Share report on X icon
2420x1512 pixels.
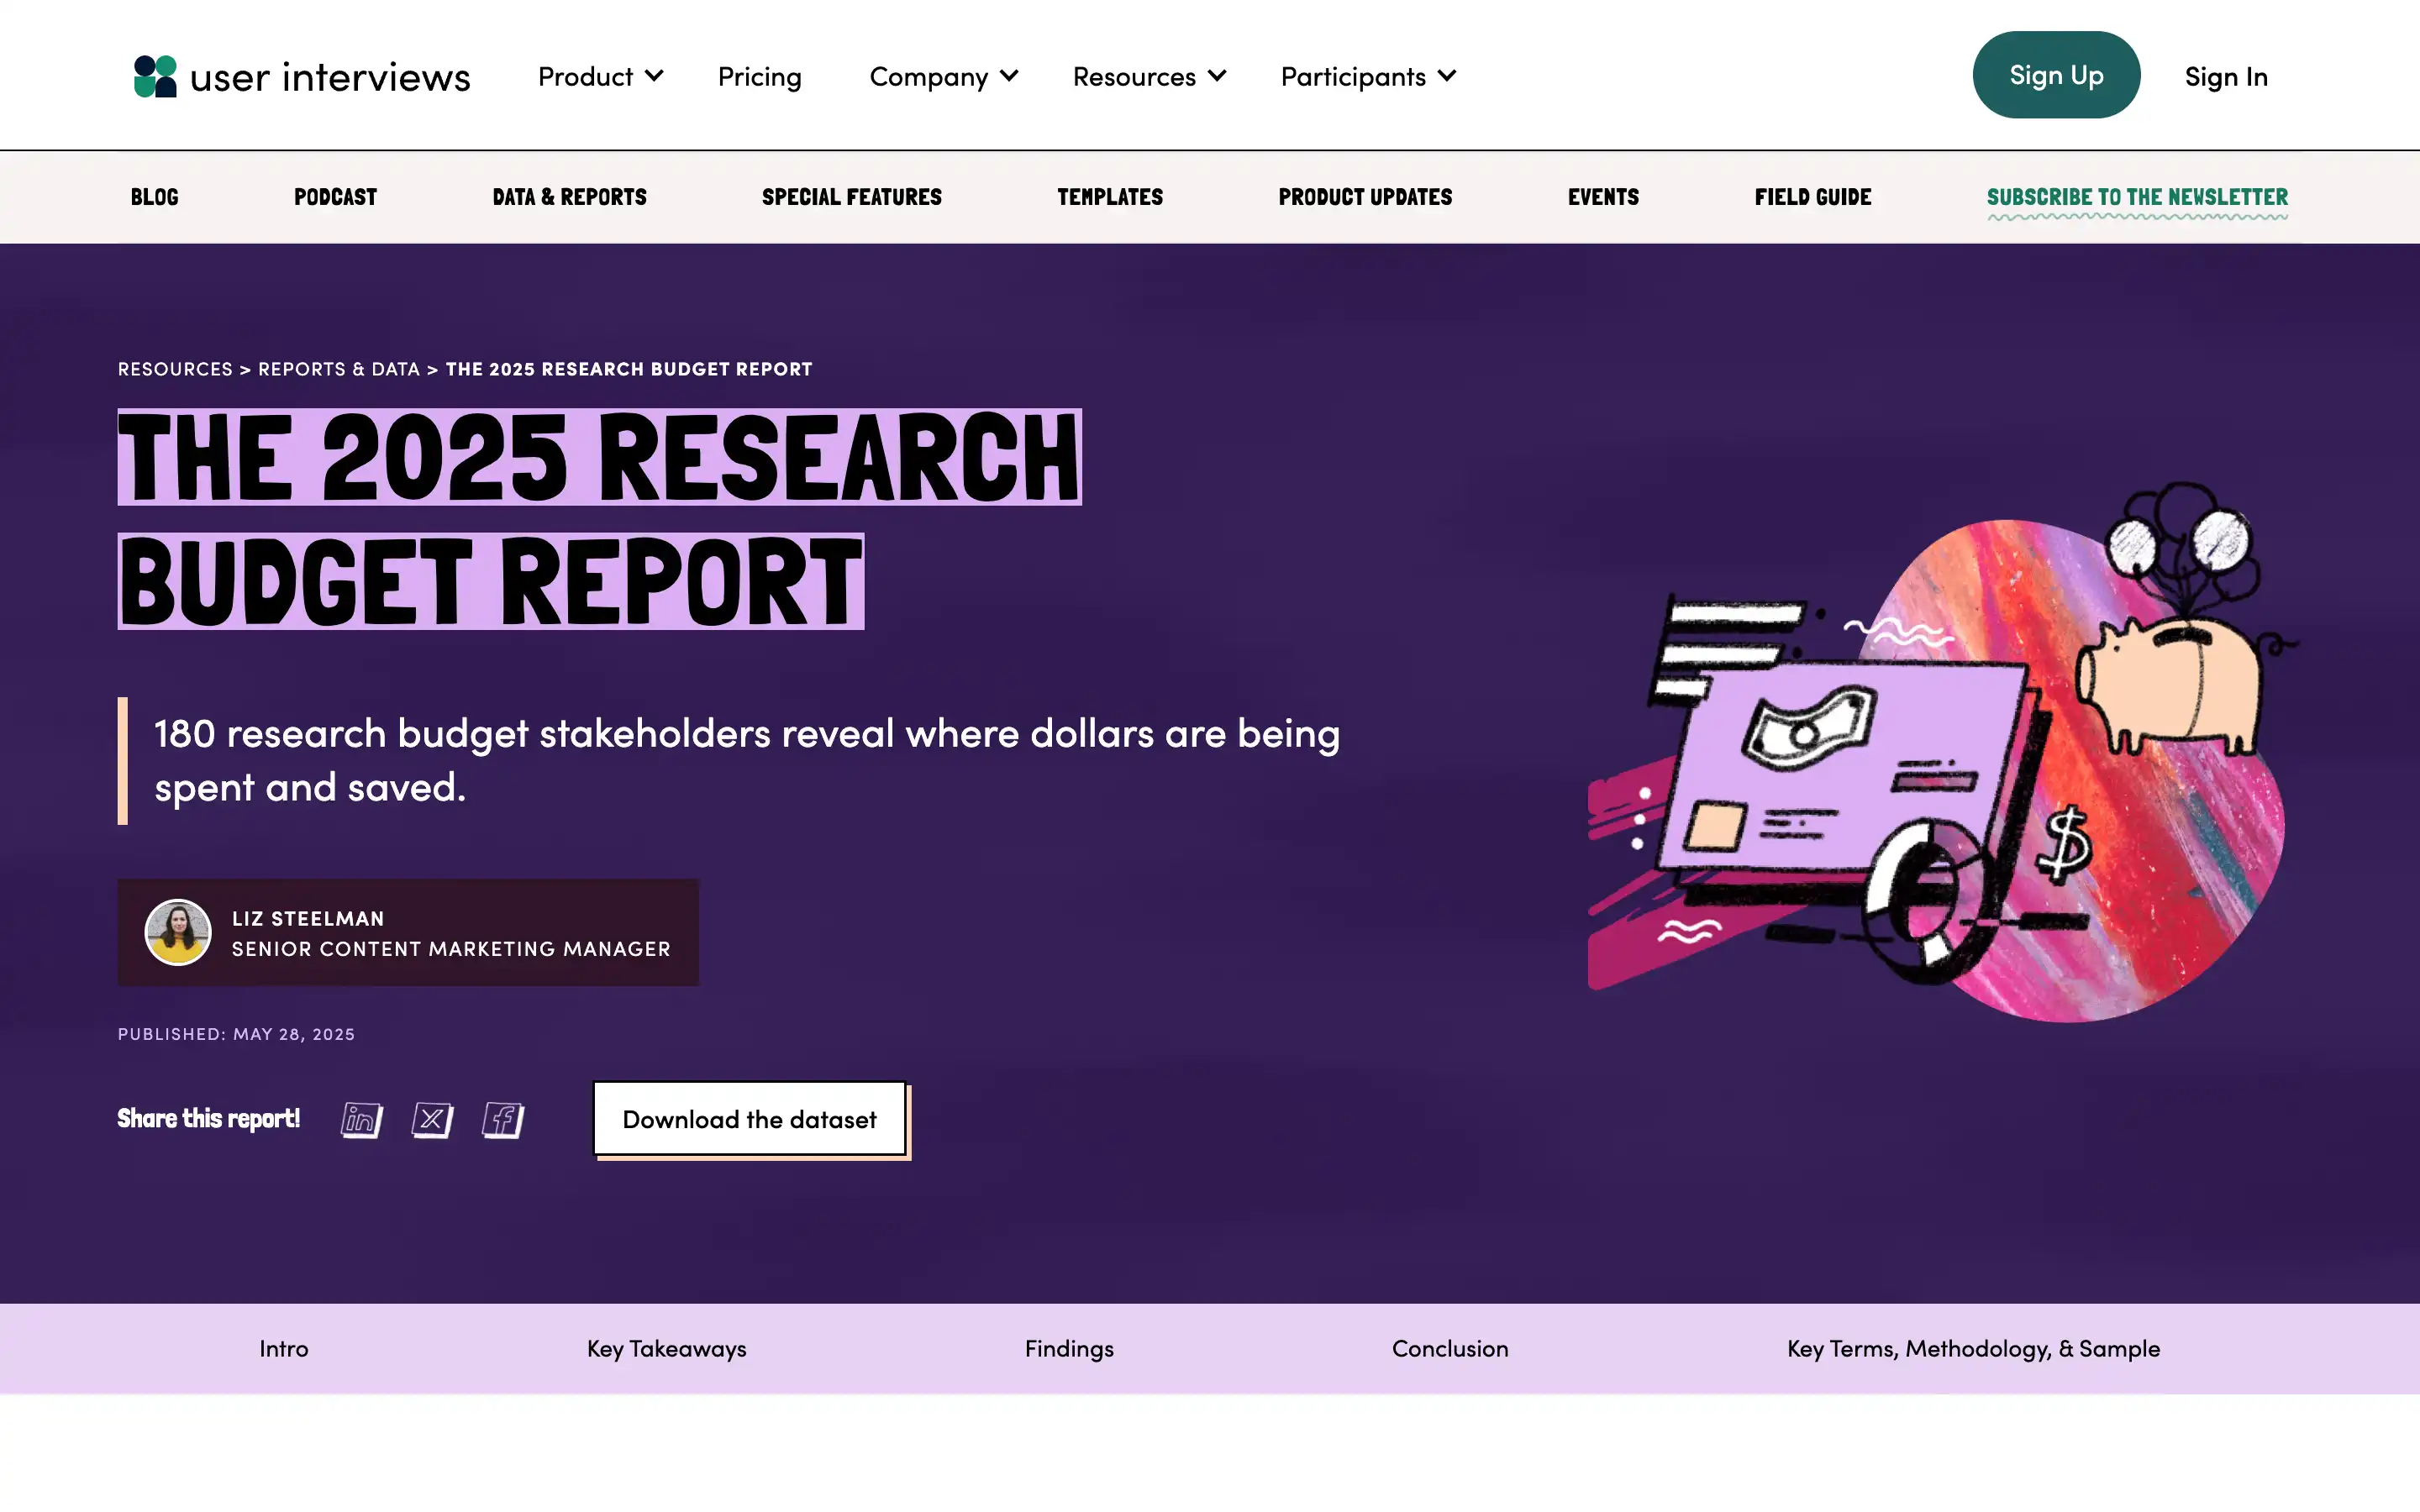[x=432, y=1119]
